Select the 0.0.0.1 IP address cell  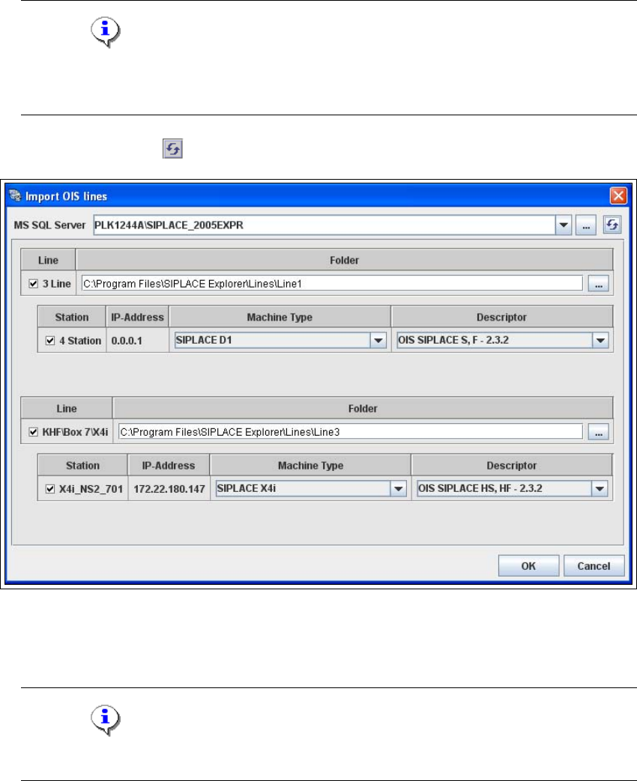click(x=137, y=341)
